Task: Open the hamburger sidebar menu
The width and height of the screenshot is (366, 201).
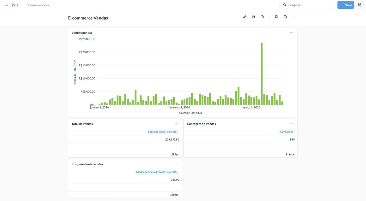Action: click(7, 5)
